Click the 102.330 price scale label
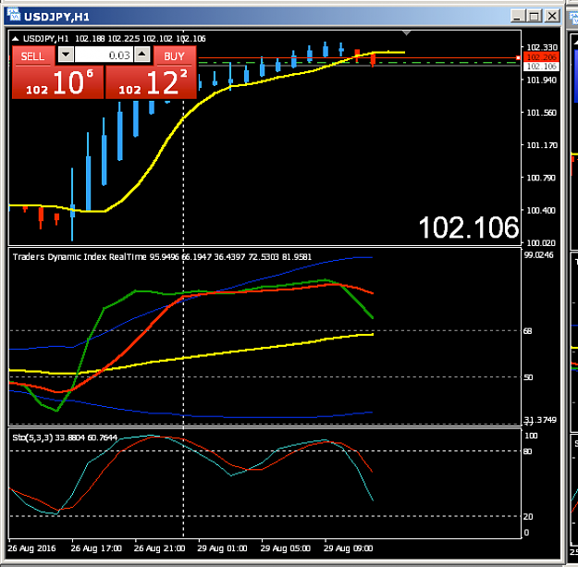Screen dimensions: 578x567 click(x=542, y=47)
